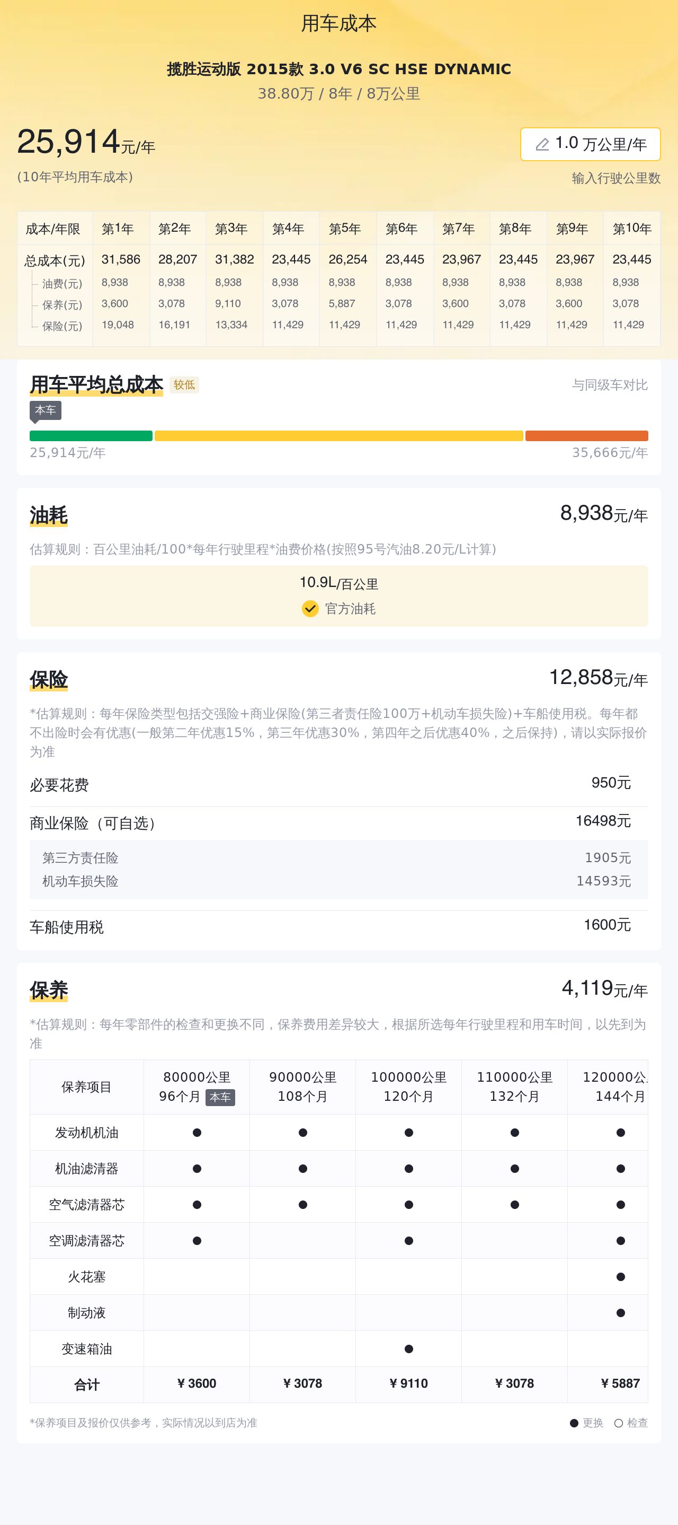
Task: Click the 油费(元) row label
Action: tap(62, 284)
